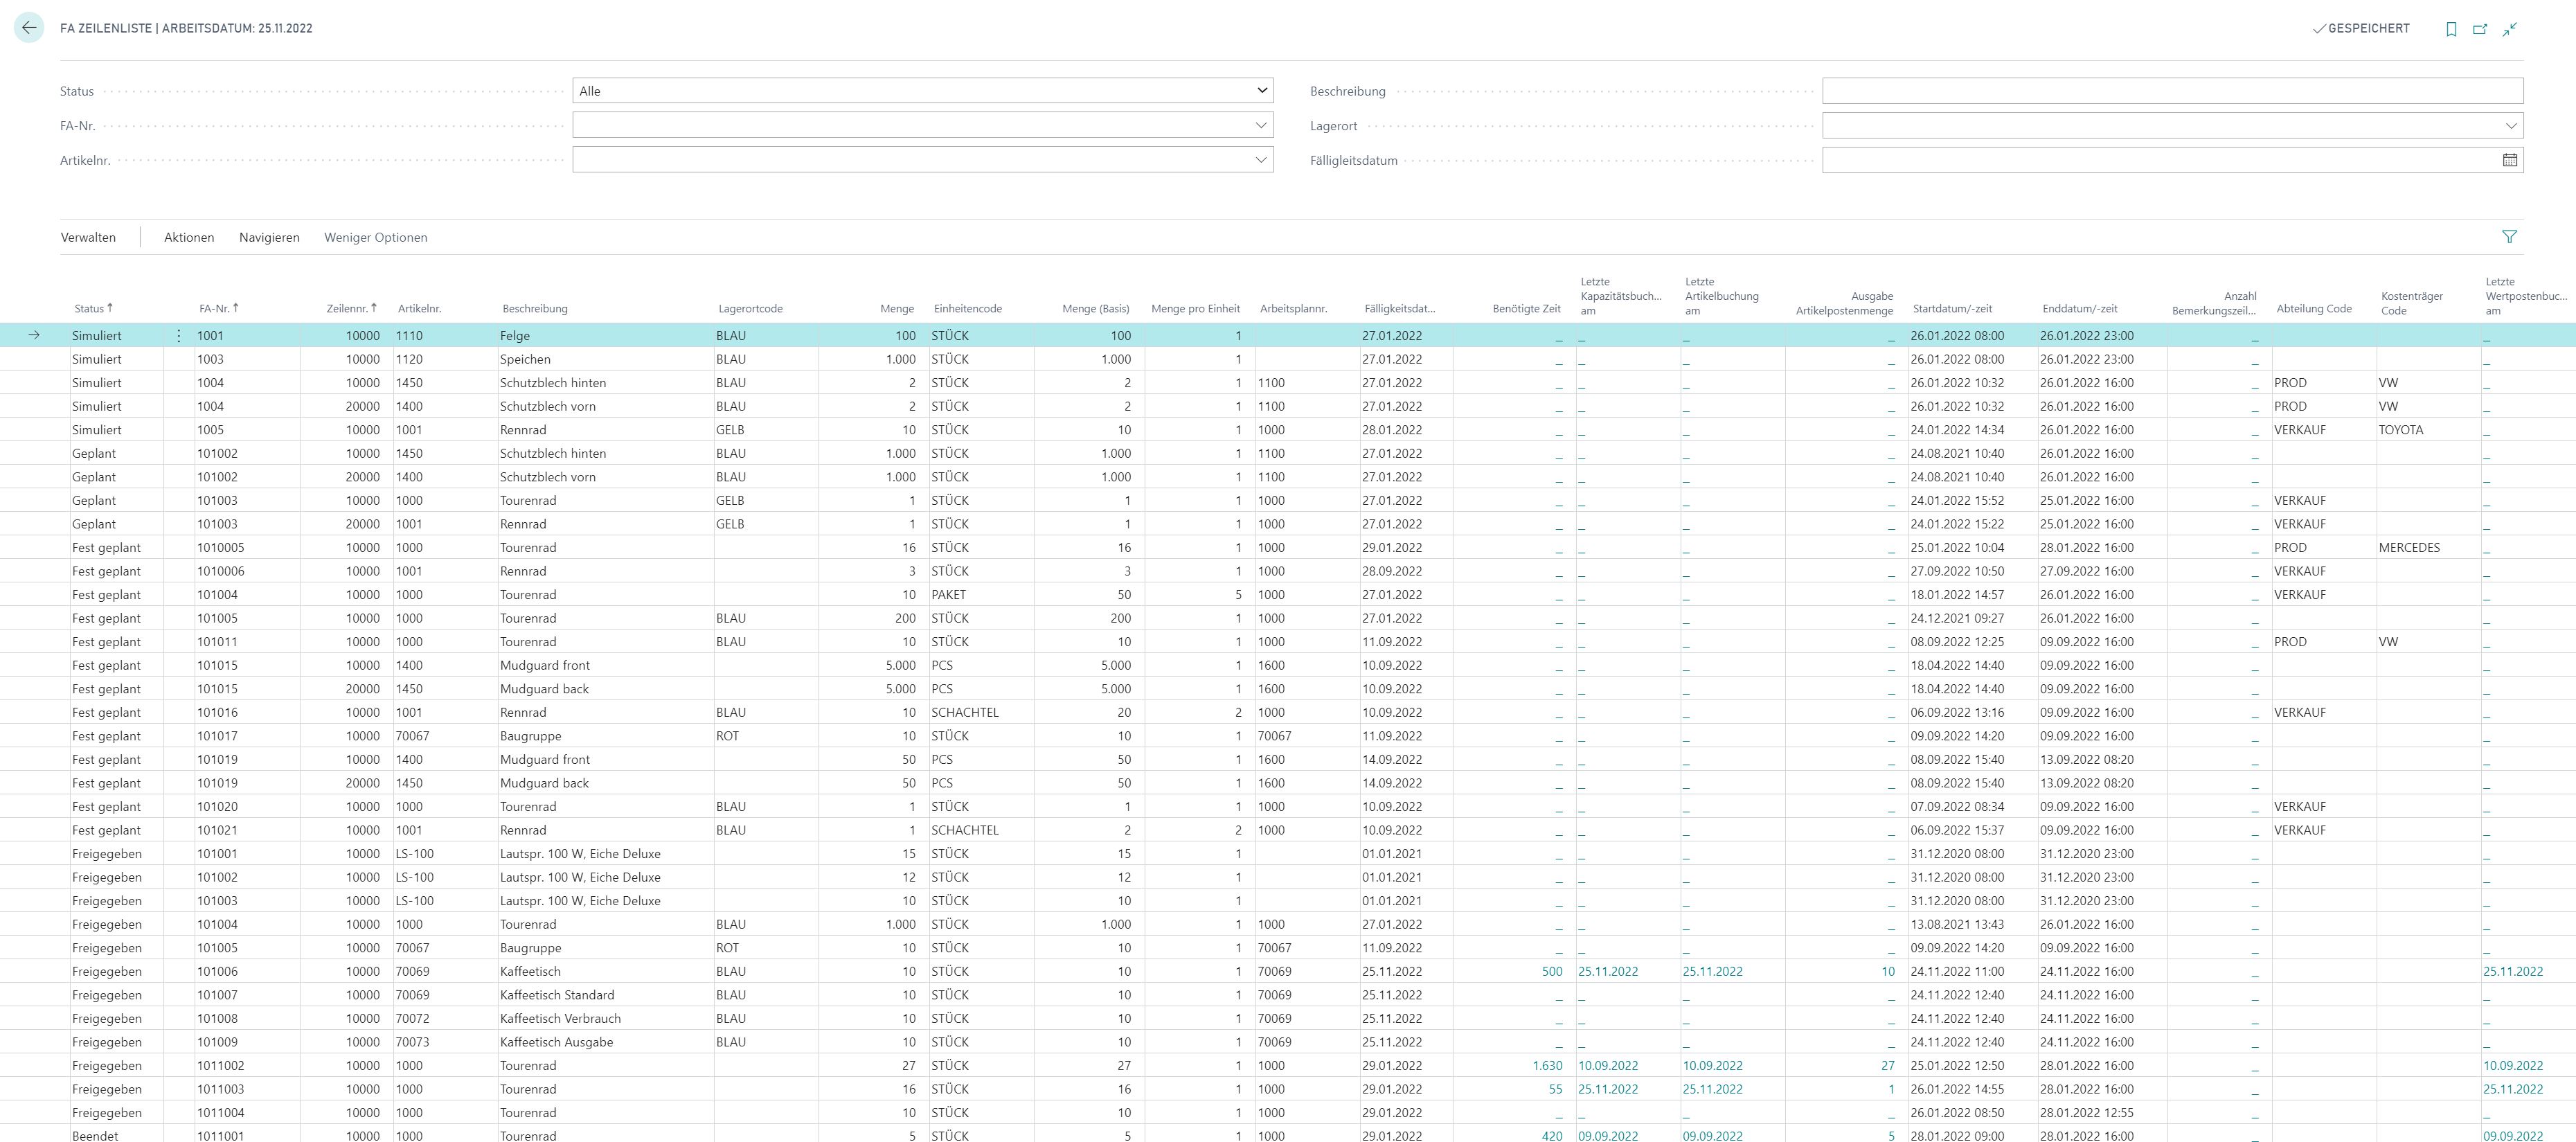
Task: Click the Benötigte Zeit column header
Action: pyautogui.click(x=1526, y=309)
